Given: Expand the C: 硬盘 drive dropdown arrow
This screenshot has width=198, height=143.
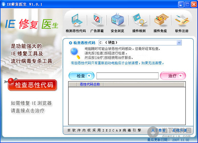Looking at the screenshot, I should (179, 43).
